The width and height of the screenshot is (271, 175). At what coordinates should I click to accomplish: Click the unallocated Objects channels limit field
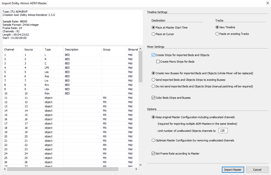[x=223, y=131]
